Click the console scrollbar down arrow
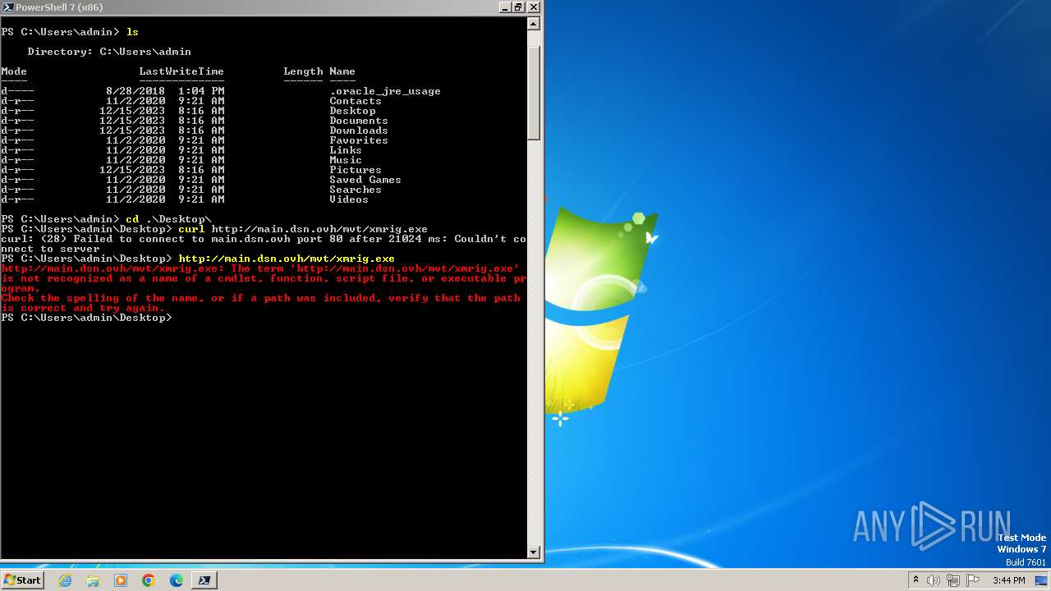 [x=534, y=552]
